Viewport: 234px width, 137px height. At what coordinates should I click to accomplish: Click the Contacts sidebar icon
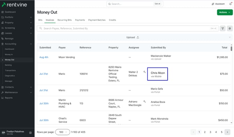(x=2, y=87)
